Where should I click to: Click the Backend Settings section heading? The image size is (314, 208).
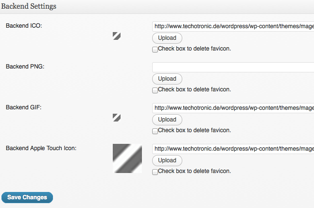pos(29,6)
